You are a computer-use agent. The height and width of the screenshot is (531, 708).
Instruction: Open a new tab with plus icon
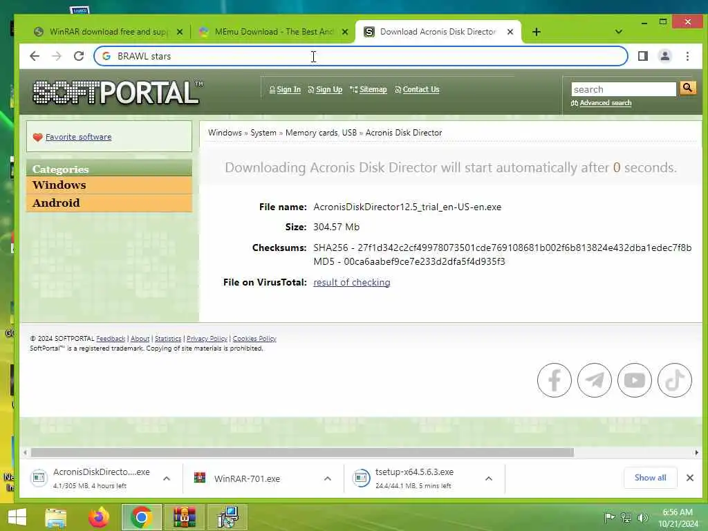[537, 32]
